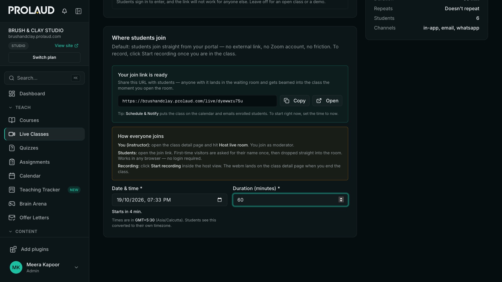502x282 pixels.
Task: Follow the View site link
Action: click(67, 46)
